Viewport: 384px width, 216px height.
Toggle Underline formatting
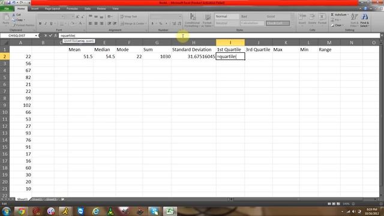[51, 23]
